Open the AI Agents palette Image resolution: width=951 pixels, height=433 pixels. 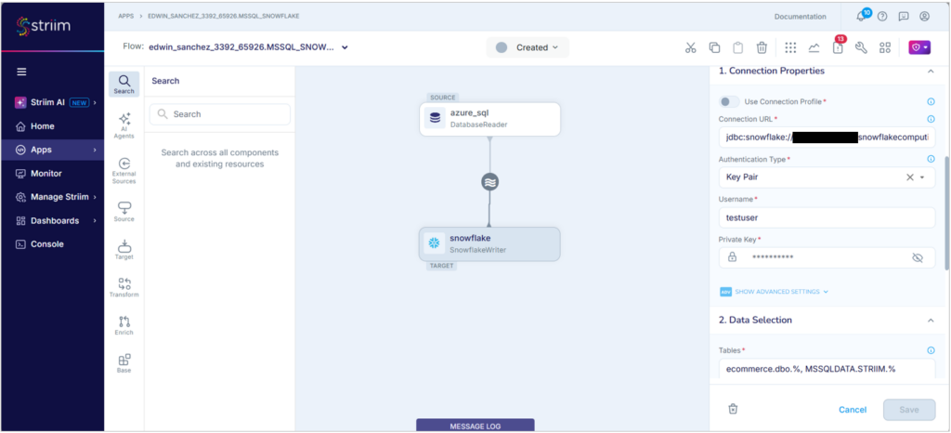(x=124, y=125)
